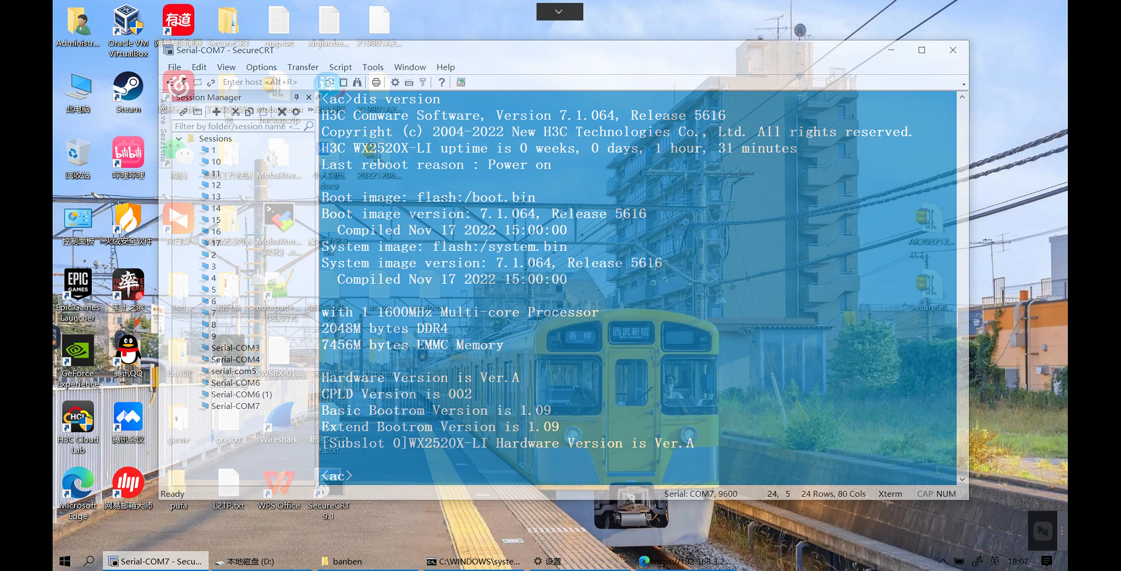Click the 24 Rows, 80 Cols status text

833,494
